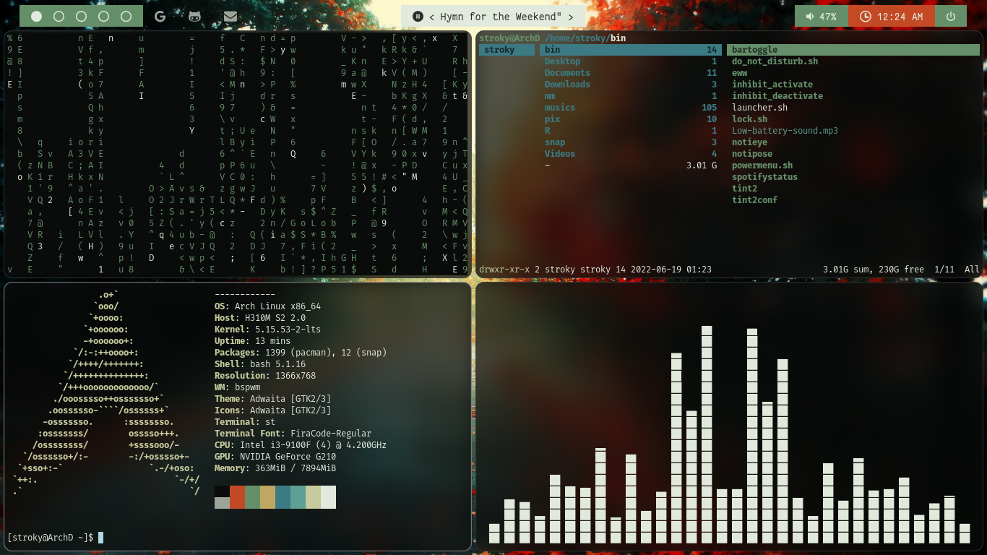Image resolution: width=987 pixels, height=555 pixels.
Task: Click the clock icon in bar
Action: [865, 16]
